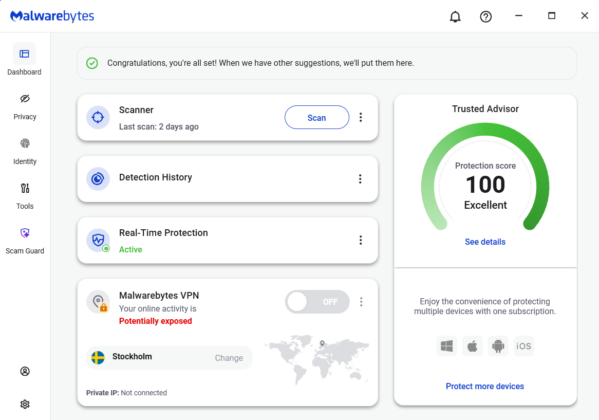Open Real-Time Protection options menu
Screen dimensions: 599x420
click(x=361, y=240)
